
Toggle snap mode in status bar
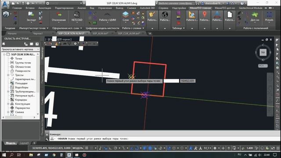[92, 148]
